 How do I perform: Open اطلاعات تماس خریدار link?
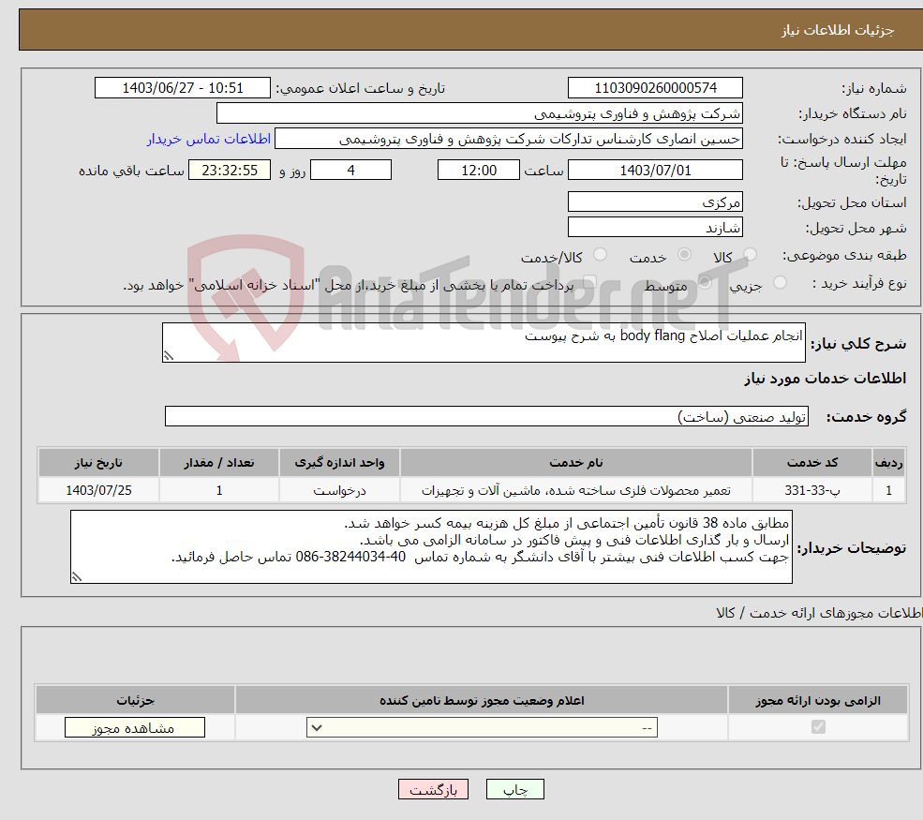[x=209, y=139]
